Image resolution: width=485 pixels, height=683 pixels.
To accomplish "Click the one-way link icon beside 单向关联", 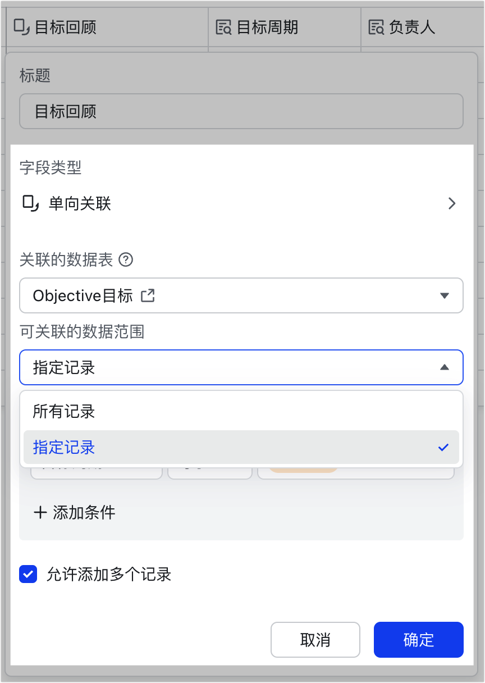I will [30, 203].
